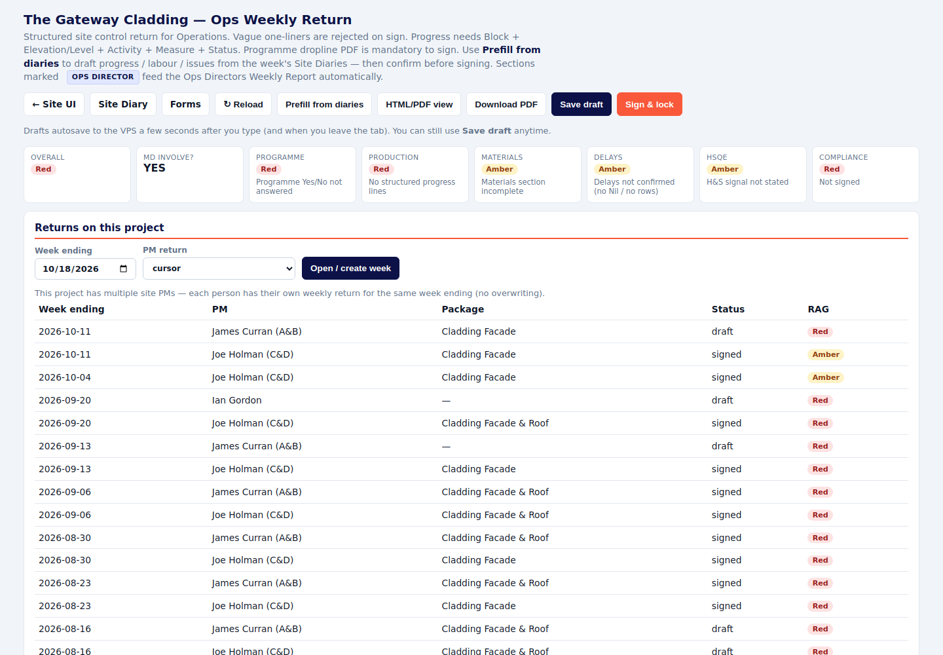943x655 pixels.
Task: Click Red badge on Ian Gordon row
Action: point(821,400)
